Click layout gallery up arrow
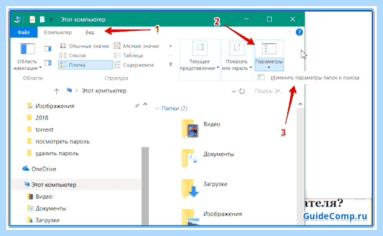383x236 pixels. tap(170, 46)
